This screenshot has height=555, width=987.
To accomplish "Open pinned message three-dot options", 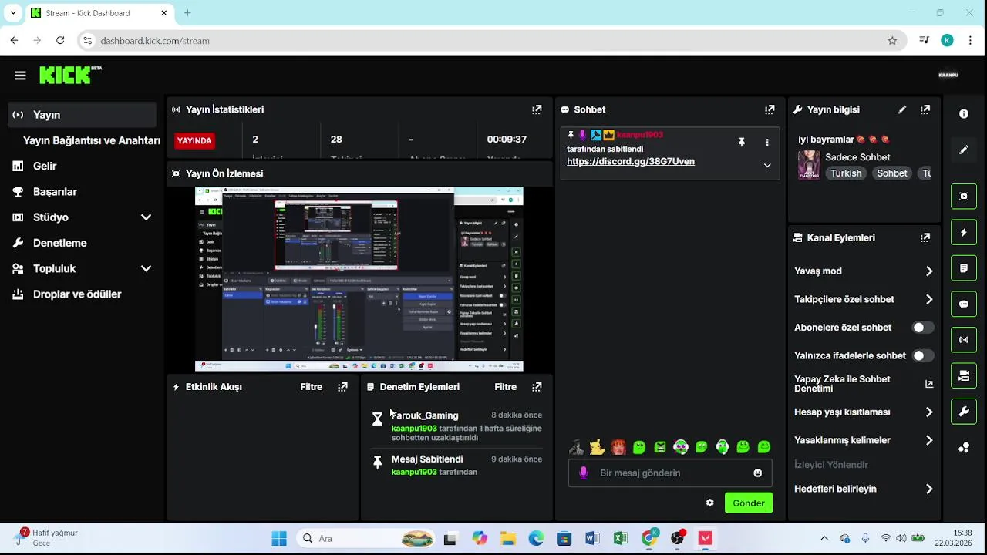I will click(x=767, y=142).
